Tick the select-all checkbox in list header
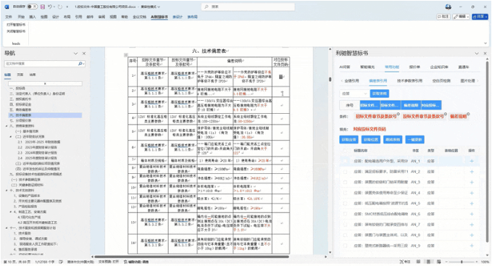Viewport: 492px width, 266px height. (345, 151)
